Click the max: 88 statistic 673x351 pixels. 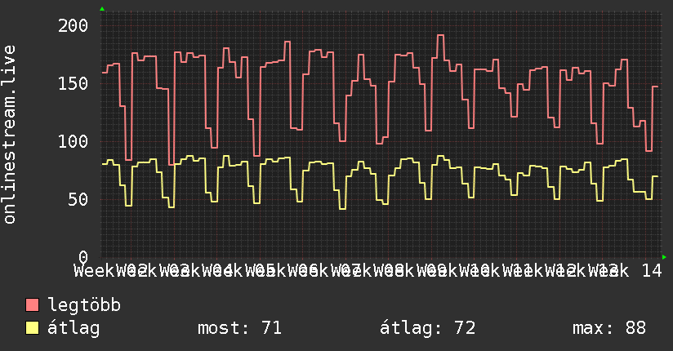click(609, 328)
